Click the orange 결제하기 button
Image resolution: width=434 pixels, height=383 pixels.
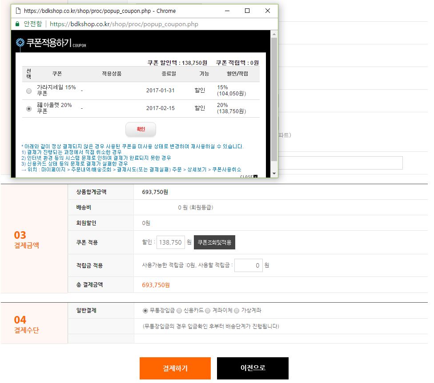pyautogui.click(x=175, y=368)
